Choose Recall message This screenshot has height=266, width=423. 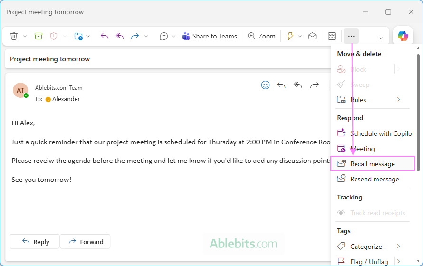tap(373, 163)
